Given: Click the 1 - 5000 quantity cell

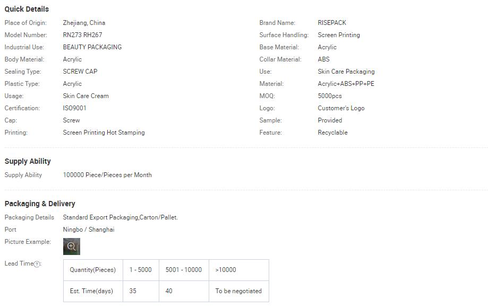Looking at the screenshot, I should point(140,270).
